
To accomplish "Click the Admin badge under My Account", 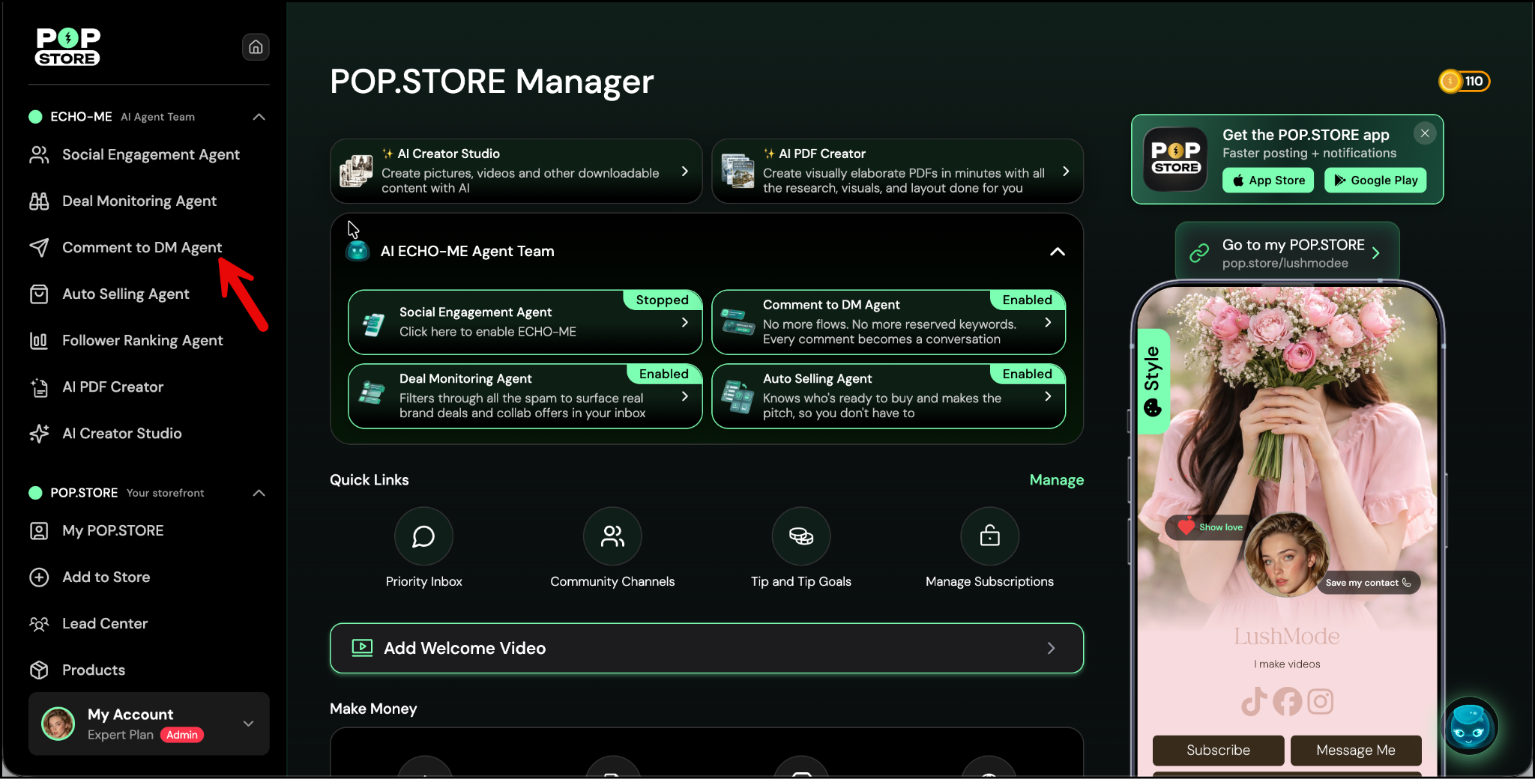I will (x=182, y=735).
